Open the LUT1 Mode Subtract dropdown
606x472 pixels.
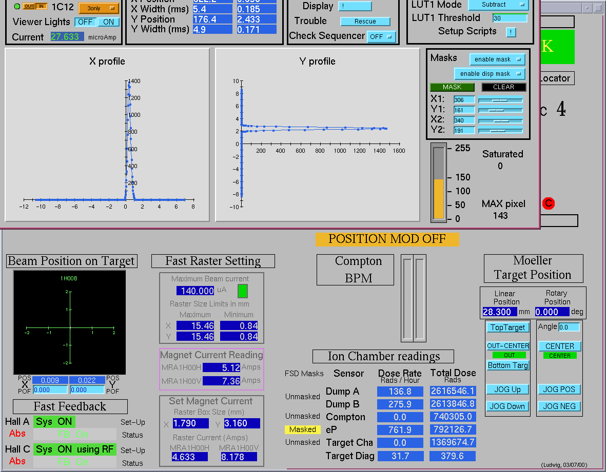click(x=498, y=5)
